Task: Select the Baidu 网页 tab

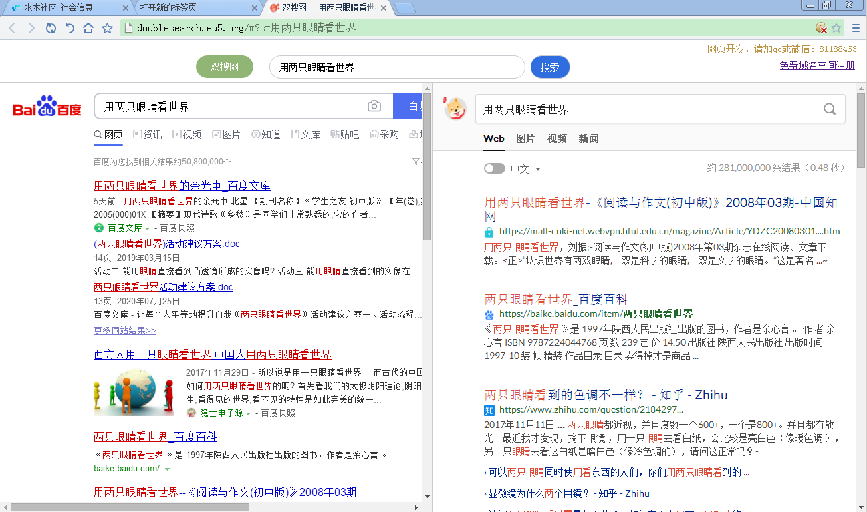Action: 108,134
